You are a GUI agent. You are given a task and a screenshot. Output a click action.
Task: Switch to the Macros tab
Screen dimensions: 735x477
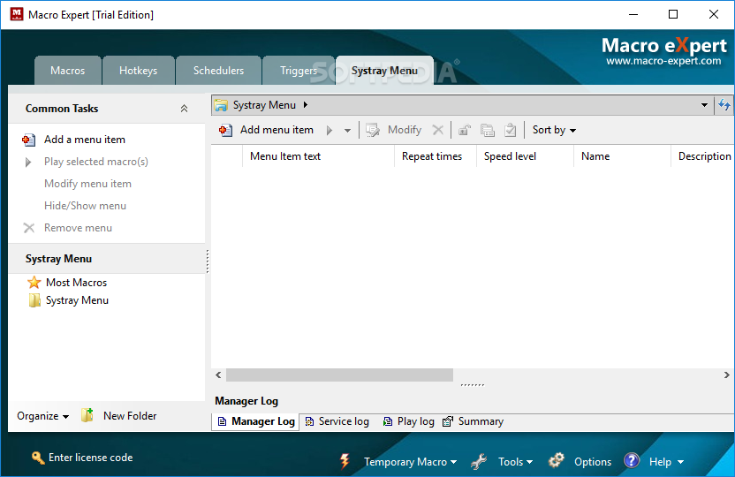coord(67,71)
